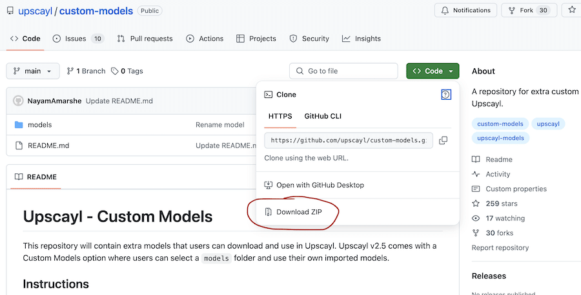Open the fork count badge 30
Viewport: 581px width, 295px height.
543,10
